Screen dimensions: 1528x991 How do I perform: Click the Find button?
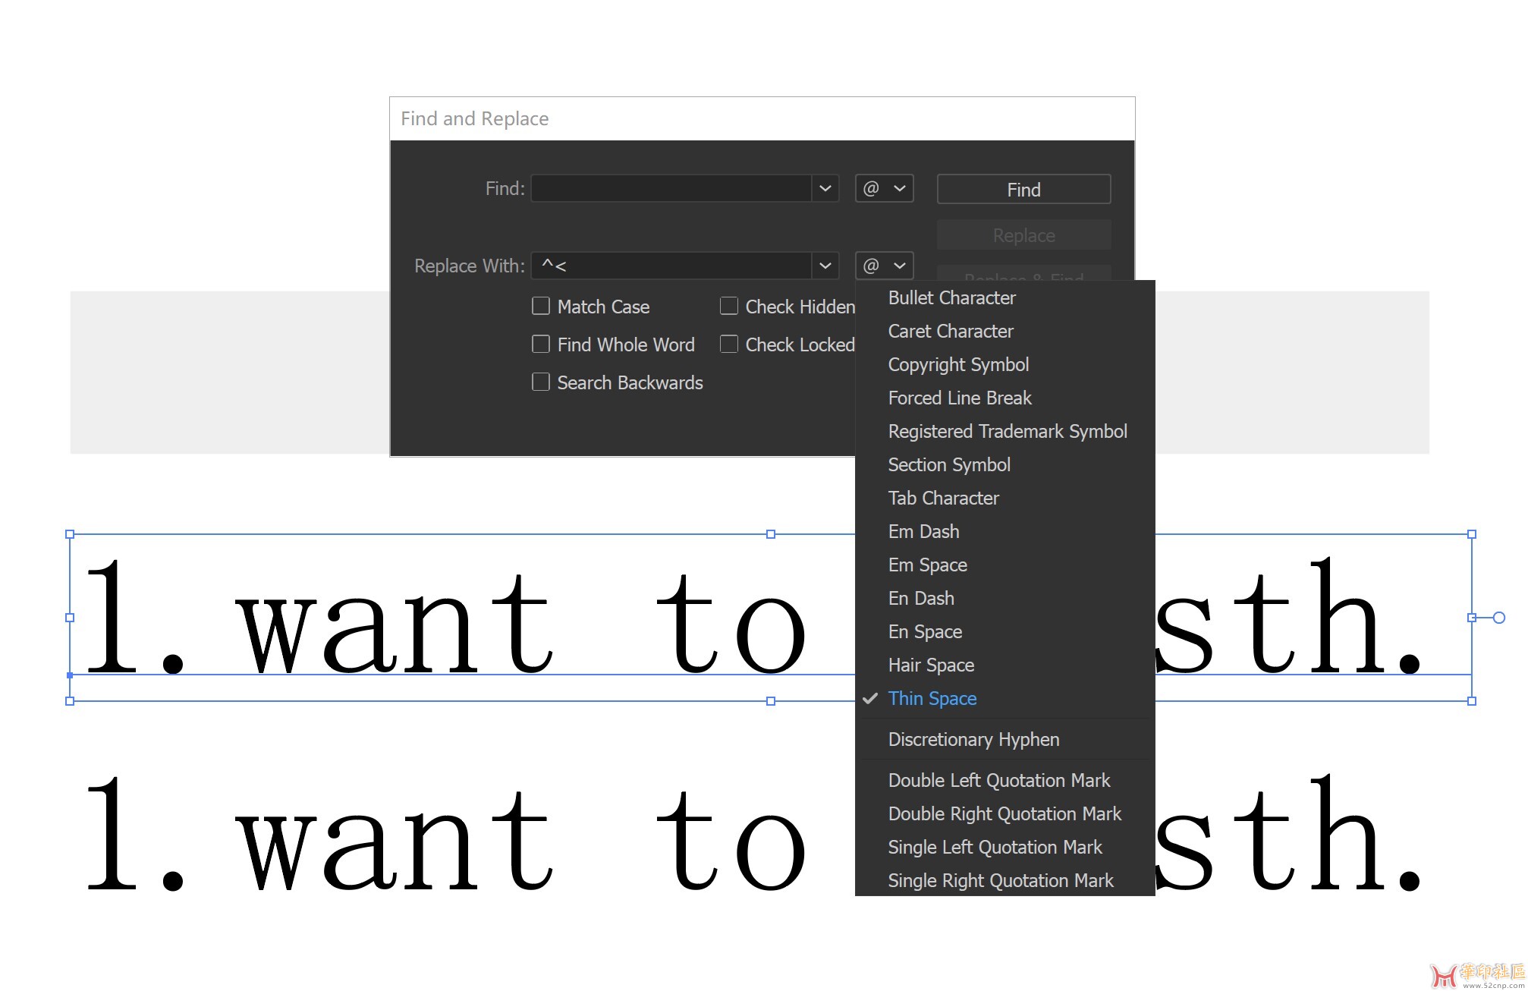(1023, 189)
